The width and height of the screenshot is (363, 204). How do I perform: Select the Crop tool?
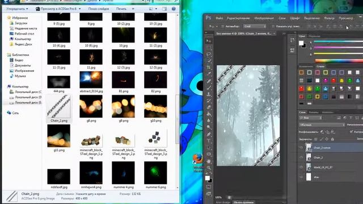209,67
